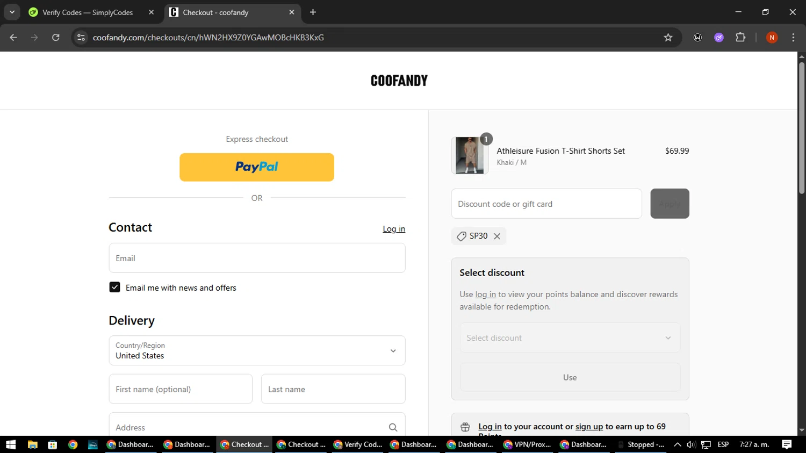
Task: Focus the Last name field
Action: [x=333, y=389]
